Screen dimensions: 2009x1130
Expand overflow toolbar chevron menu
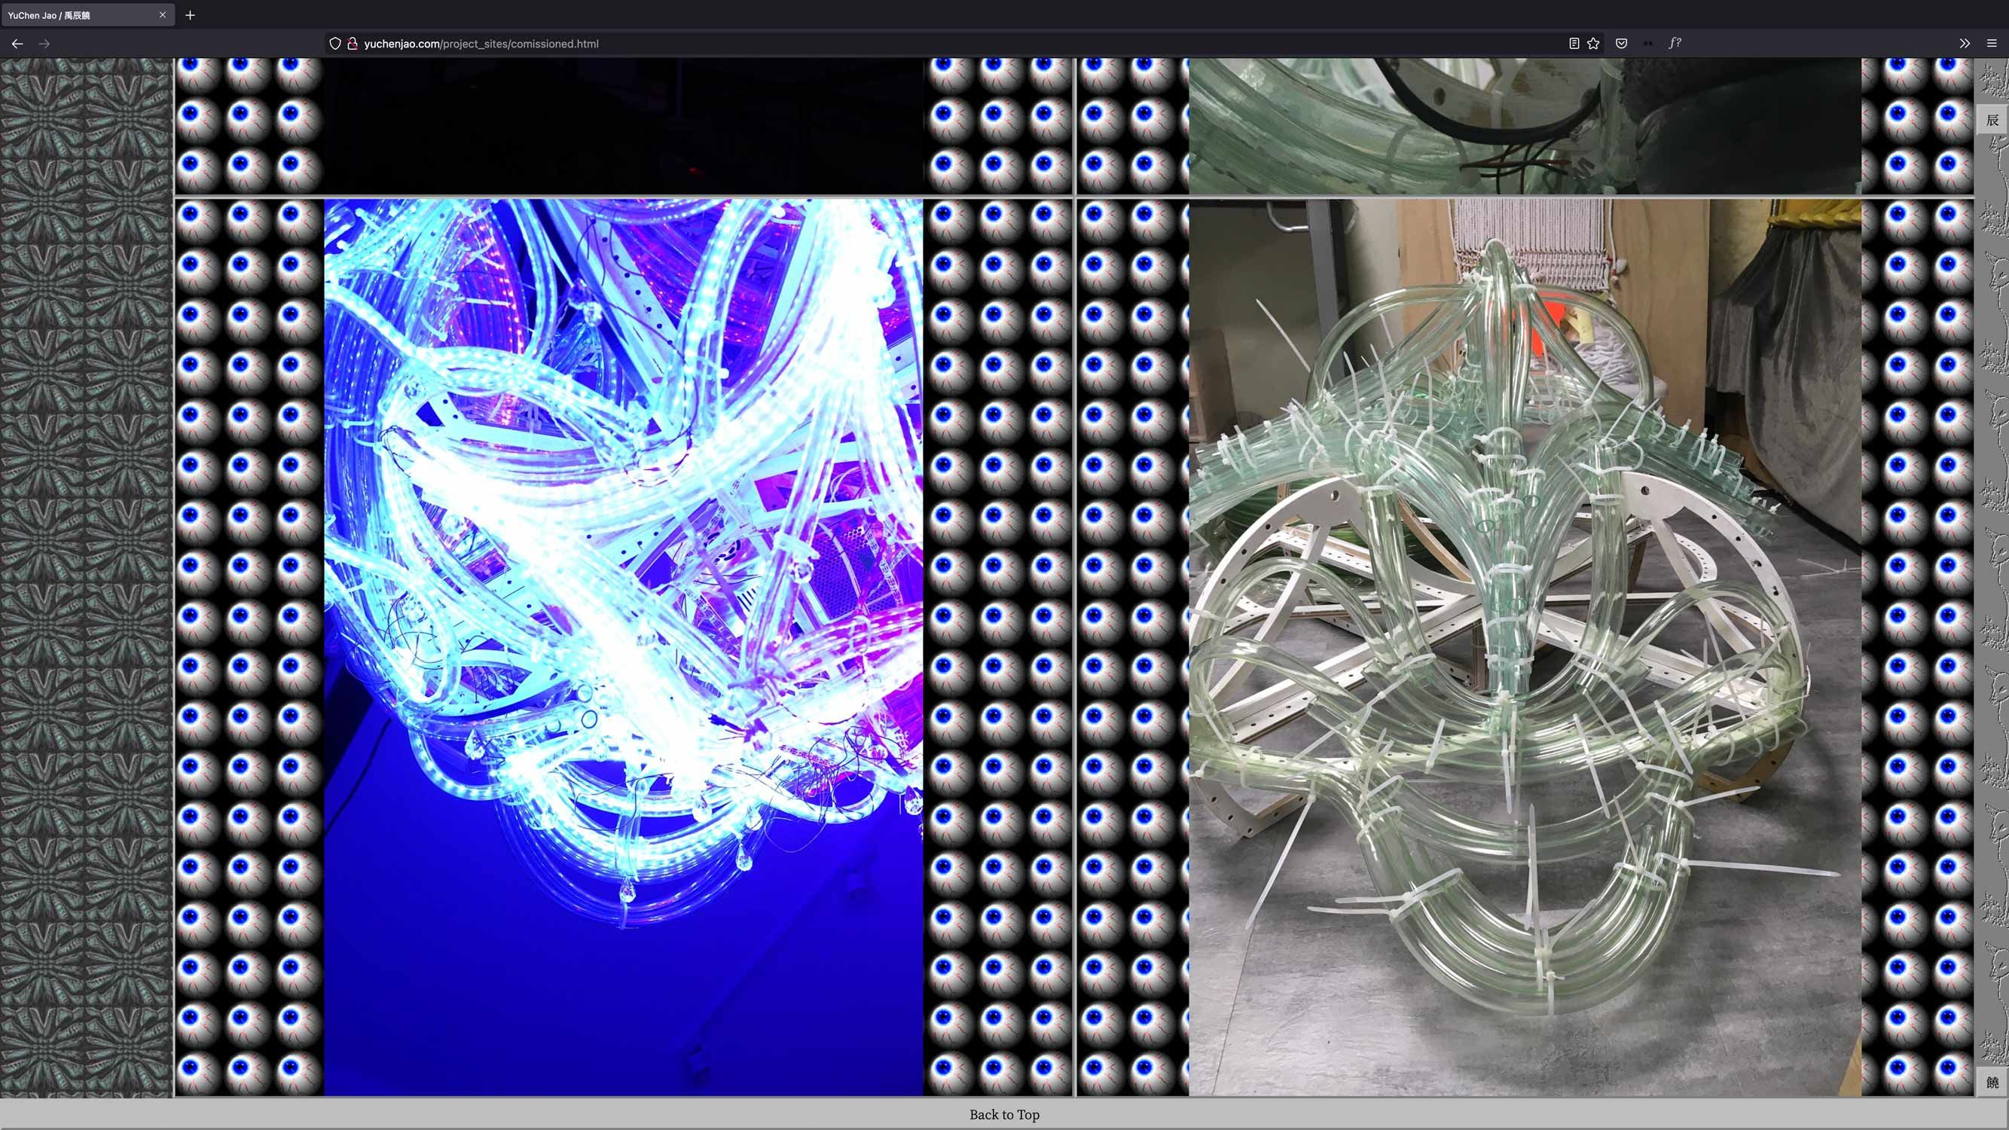coord(1964,44)
